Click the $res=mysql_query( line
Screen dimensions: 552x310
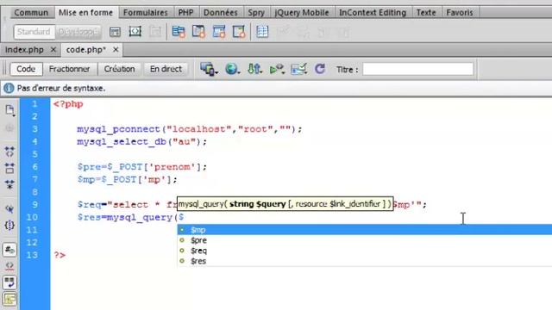pyautogui.click(x=130, y=218)
